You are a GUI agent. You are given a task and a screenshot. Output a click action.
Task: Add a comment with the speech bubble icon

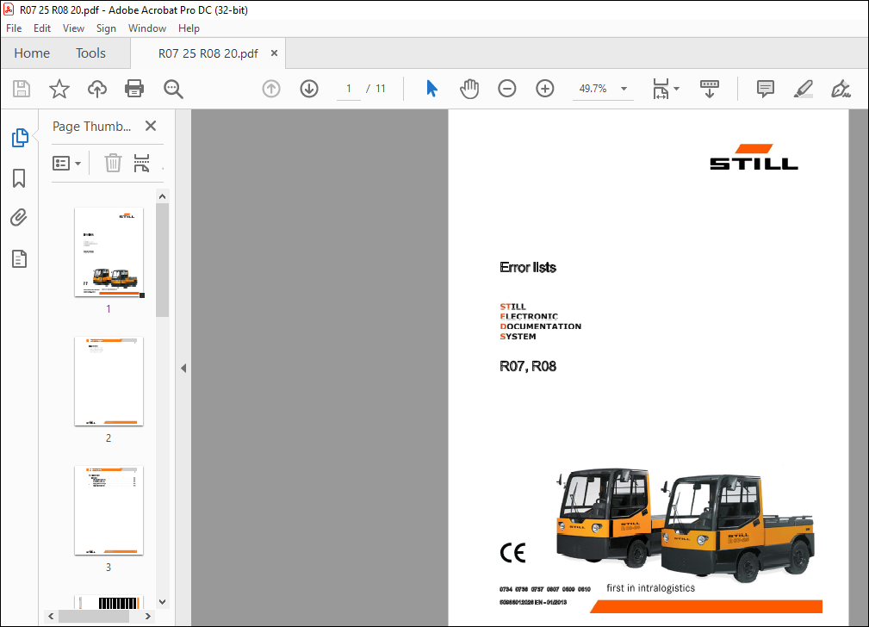(x=766, y=89)
